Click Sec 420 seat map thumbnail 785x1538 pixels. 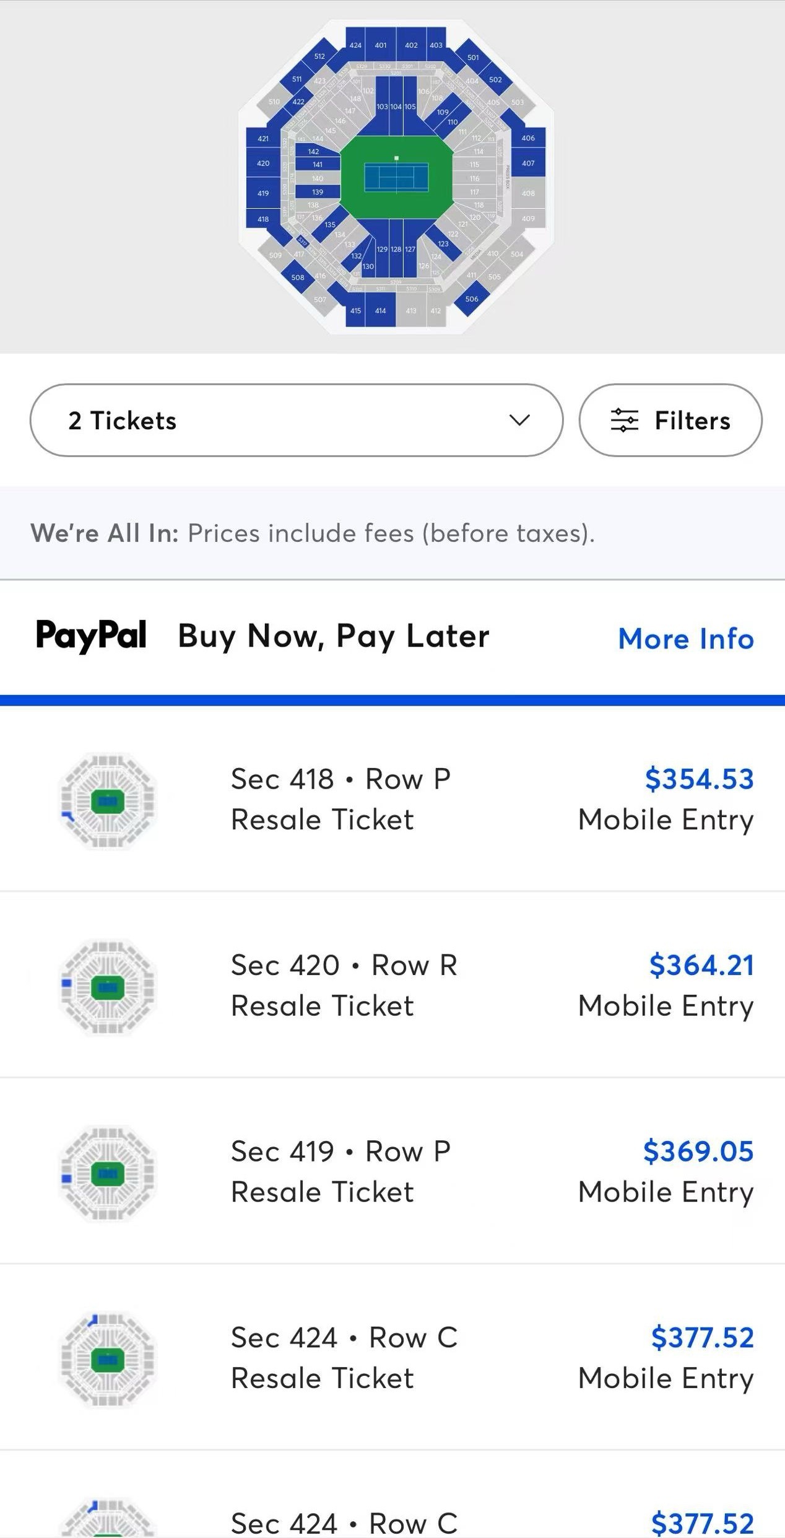click(x=108, y=987)
